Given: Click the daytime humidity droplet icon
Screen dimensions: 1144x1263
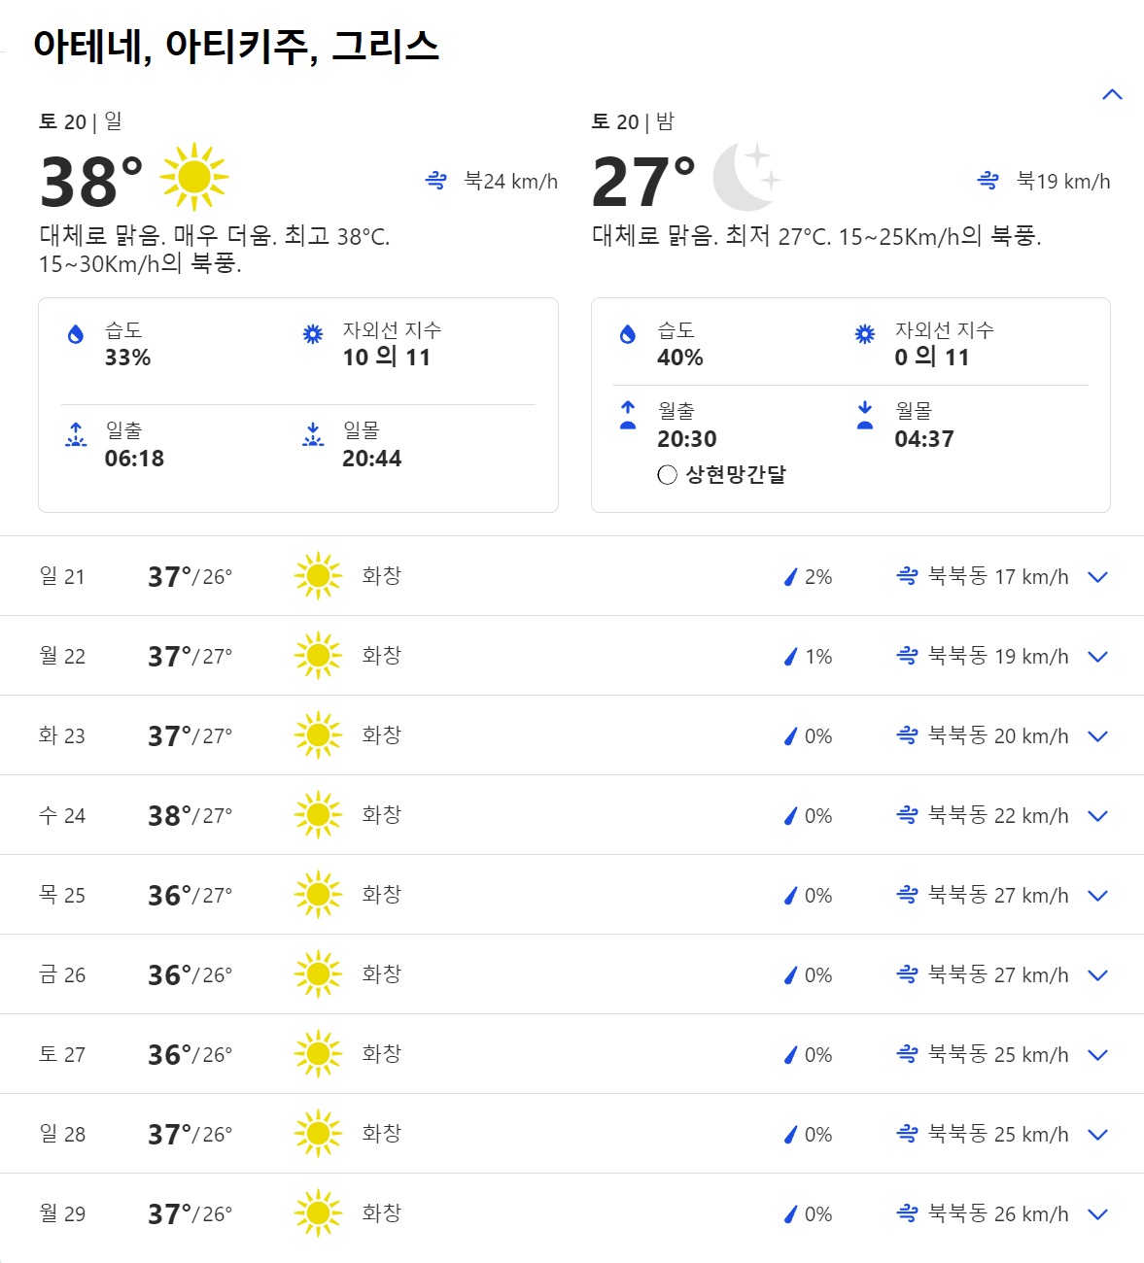Looking at the screenshot, I should [x=76, y=335].
